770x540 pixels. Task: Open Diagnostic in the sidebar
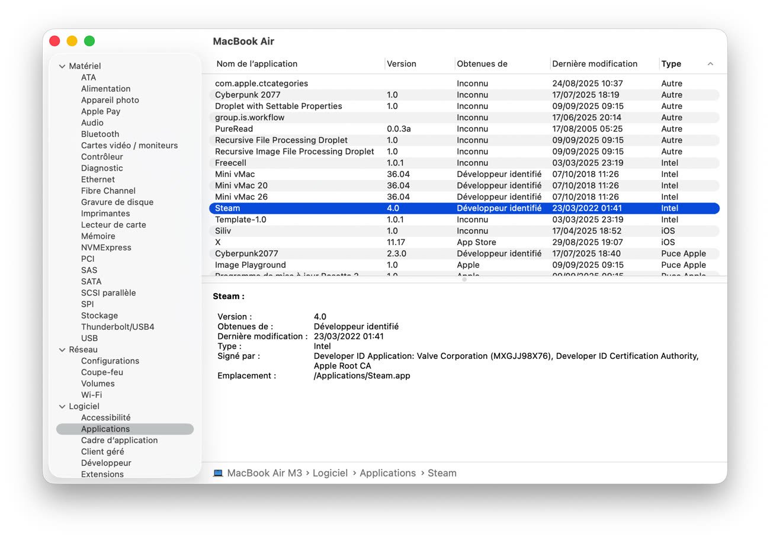[102, 168]
